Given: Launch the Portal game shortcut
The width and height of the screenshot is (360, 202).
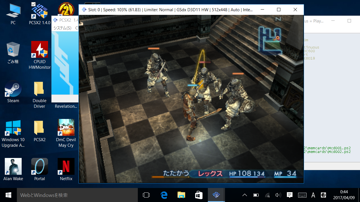Looking at the screenshot, I should tap(39, 169).
